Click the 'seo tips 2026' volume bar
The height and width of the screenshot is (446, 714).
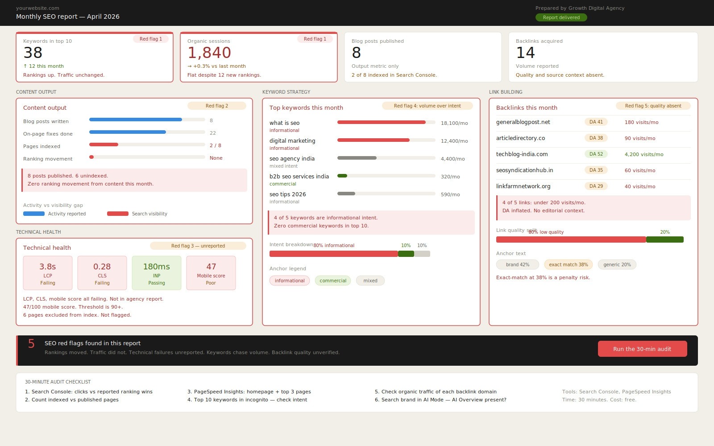point(386,194)
